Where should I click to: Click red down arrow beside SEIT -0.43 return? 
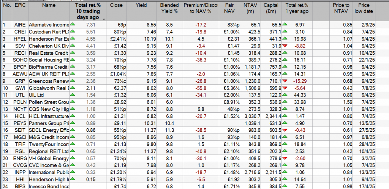[285, 130]
